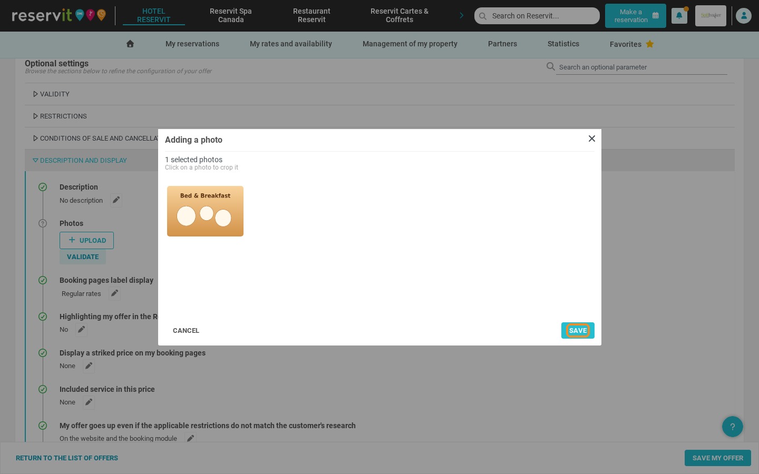
Task: Cancel the Adding a photo dialog
Action: pyautogui.click(x=186, y=330)
